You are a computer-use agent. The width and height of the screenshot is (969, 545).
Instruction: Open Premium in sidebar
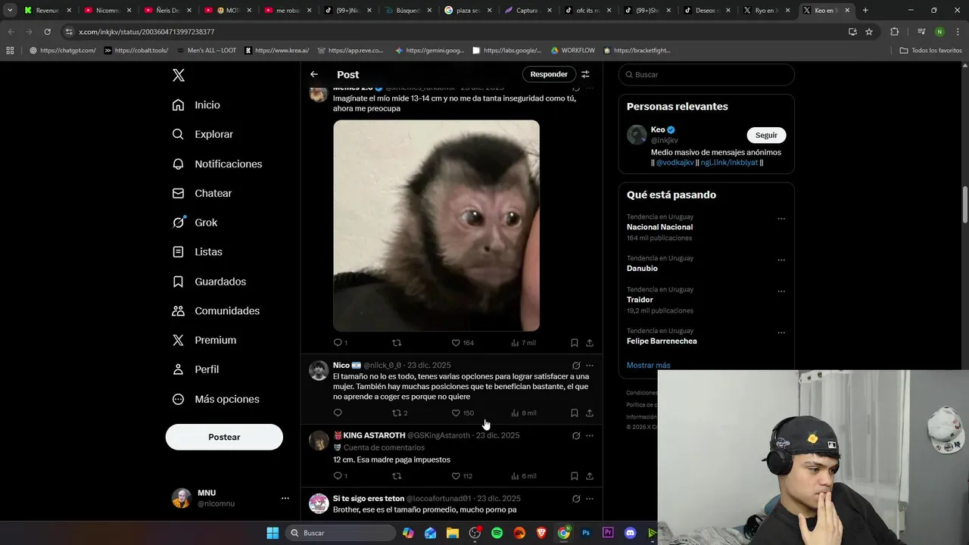click(204, 340)
